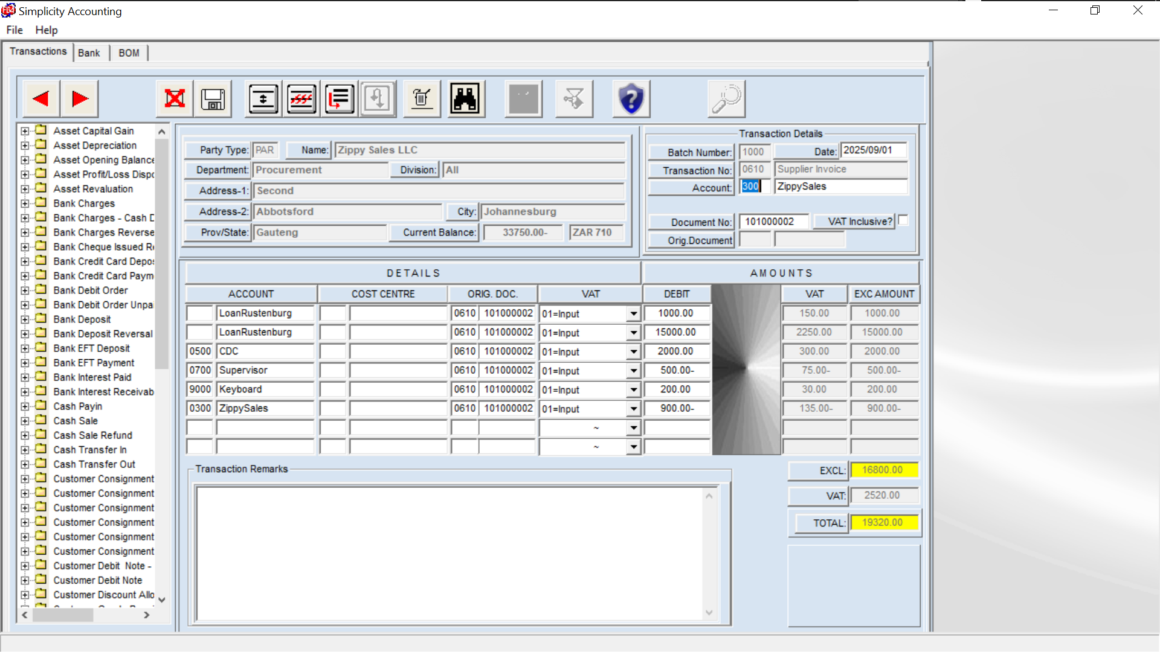Click the blank grey square toolbar button
This screenshot has height=652, width=1160.
(523, 98)
